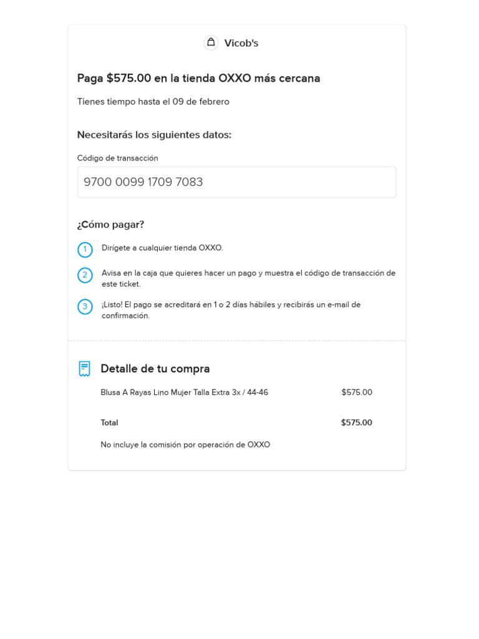Click the Código de transacción label
479x639 pixels.
[118, 159]
